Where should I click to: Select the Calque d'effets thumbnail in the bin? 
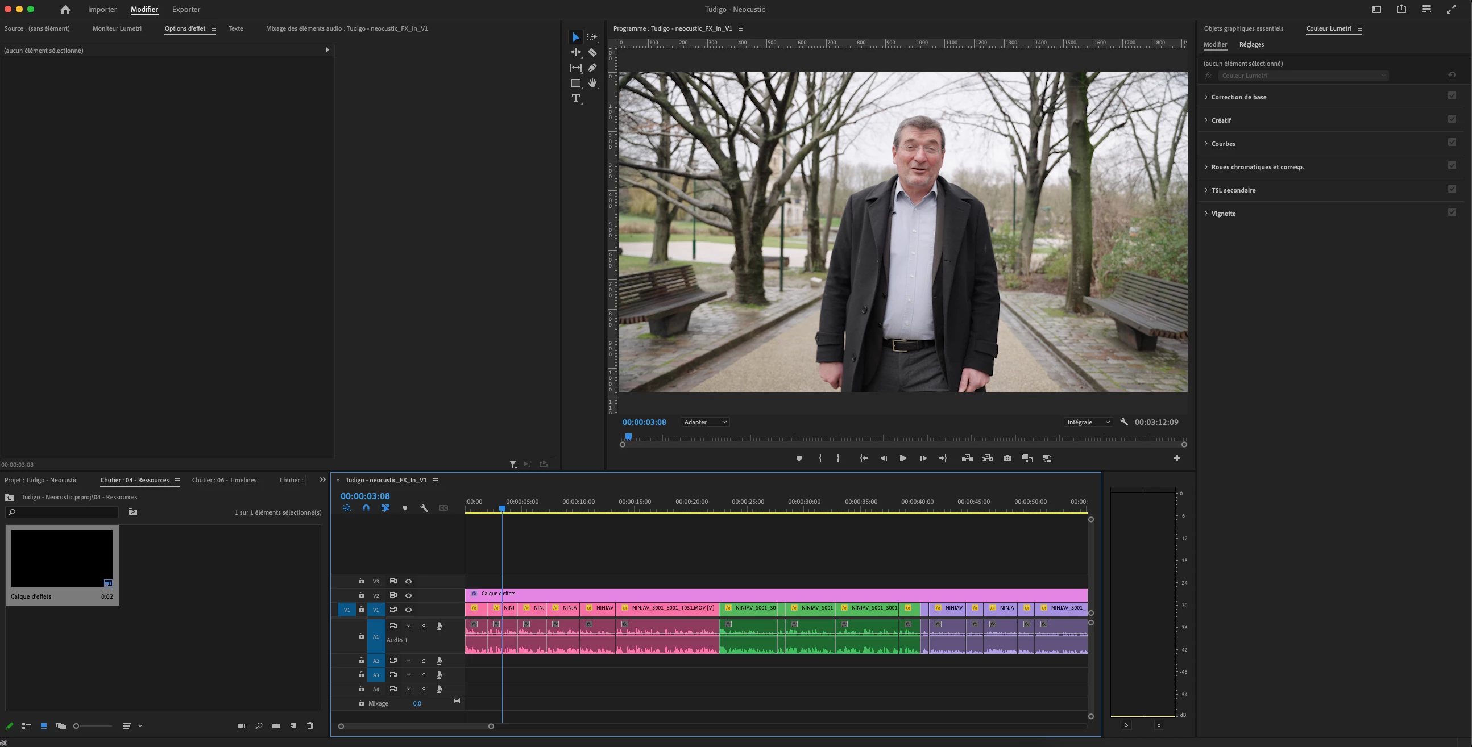[63, 558]
